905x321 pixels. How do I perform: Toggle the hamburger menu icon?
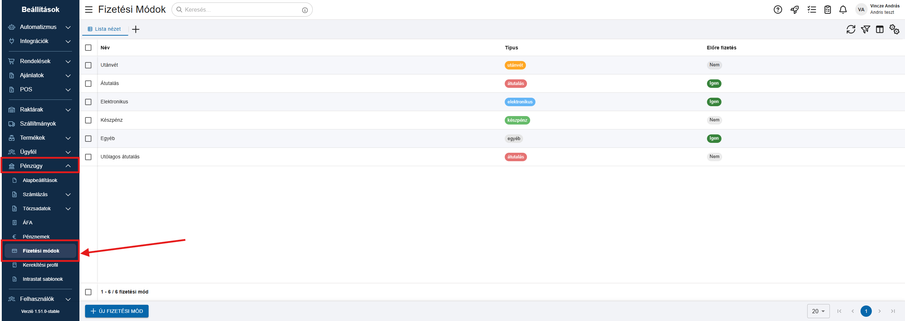[x=89, y=10]
